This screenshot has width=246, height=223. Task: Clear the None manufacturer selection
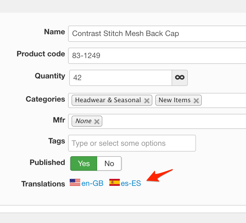coord(97,122)
